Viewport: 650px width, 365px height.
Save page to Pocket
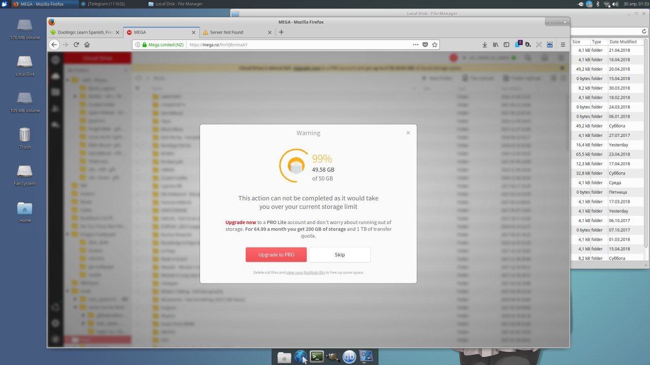point(426,45)
